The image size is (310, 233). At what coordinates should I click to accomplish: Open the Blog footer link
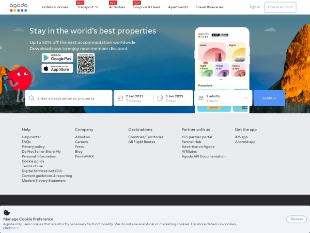click(x=79, y=152)
